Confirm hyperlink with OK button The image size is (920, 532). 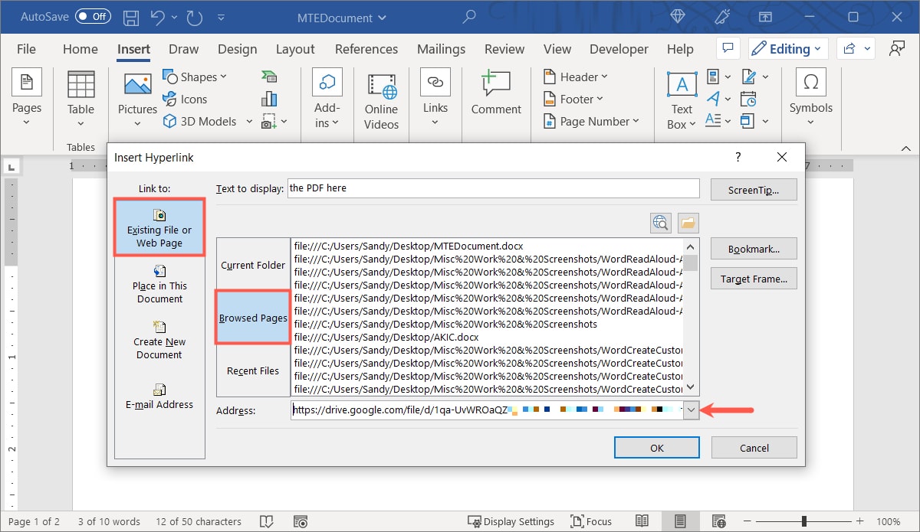click(656, 447)
